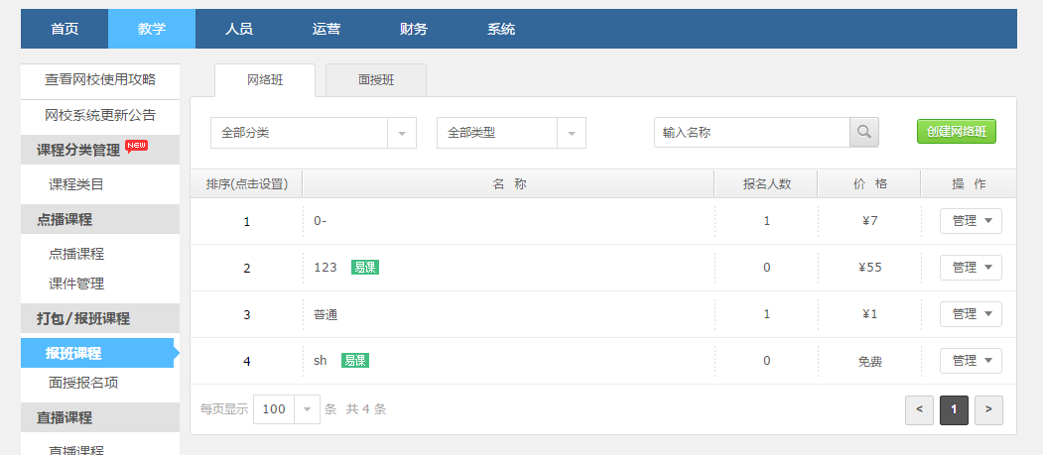Click the 易课 badge next to 123

tap(365, 268)
